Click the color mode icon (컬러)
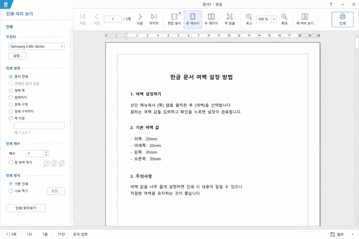Viewport: 359px width, 239px height. pyautogui.click(x=333, y=235)
